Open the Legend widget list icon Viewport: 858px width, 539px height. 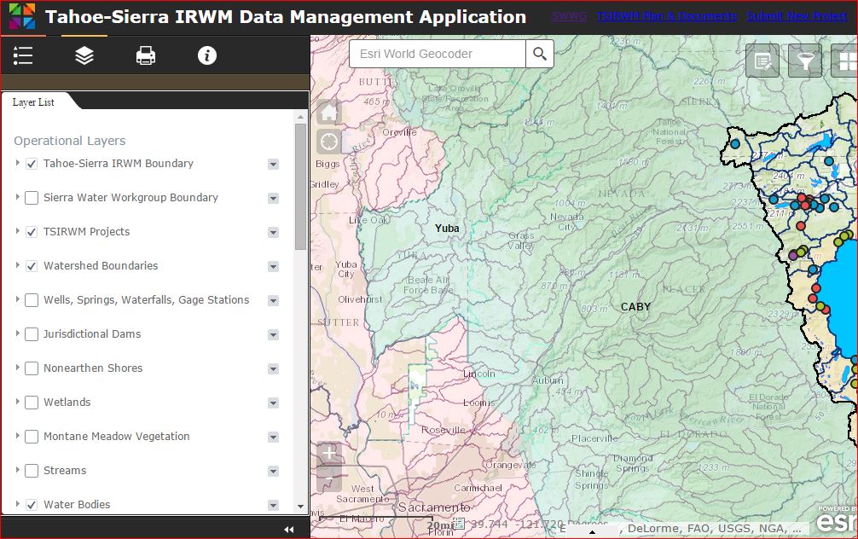click(23, 55)
